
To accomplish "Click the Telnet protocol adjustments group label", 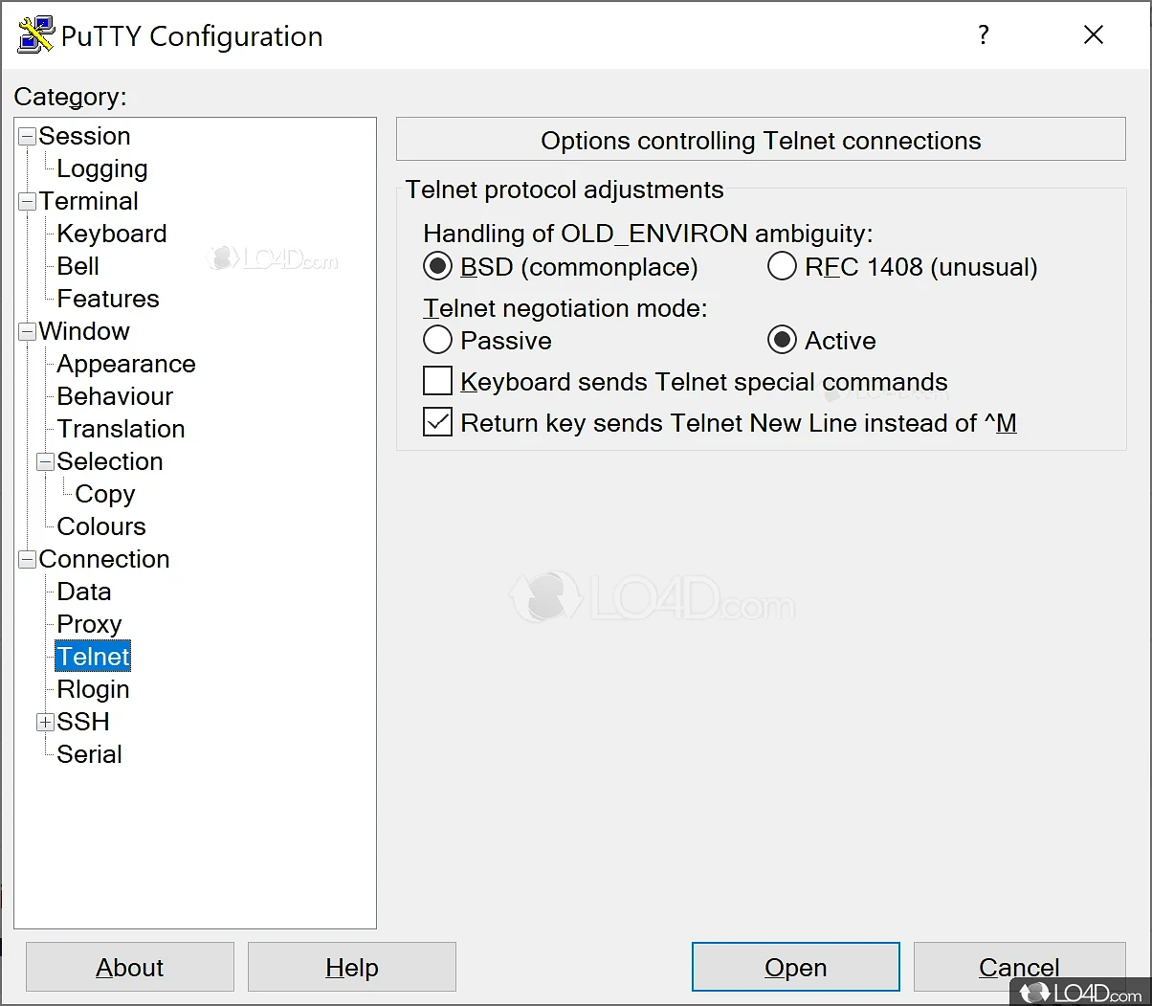I will pyautogui.click(x=565, y=190).
